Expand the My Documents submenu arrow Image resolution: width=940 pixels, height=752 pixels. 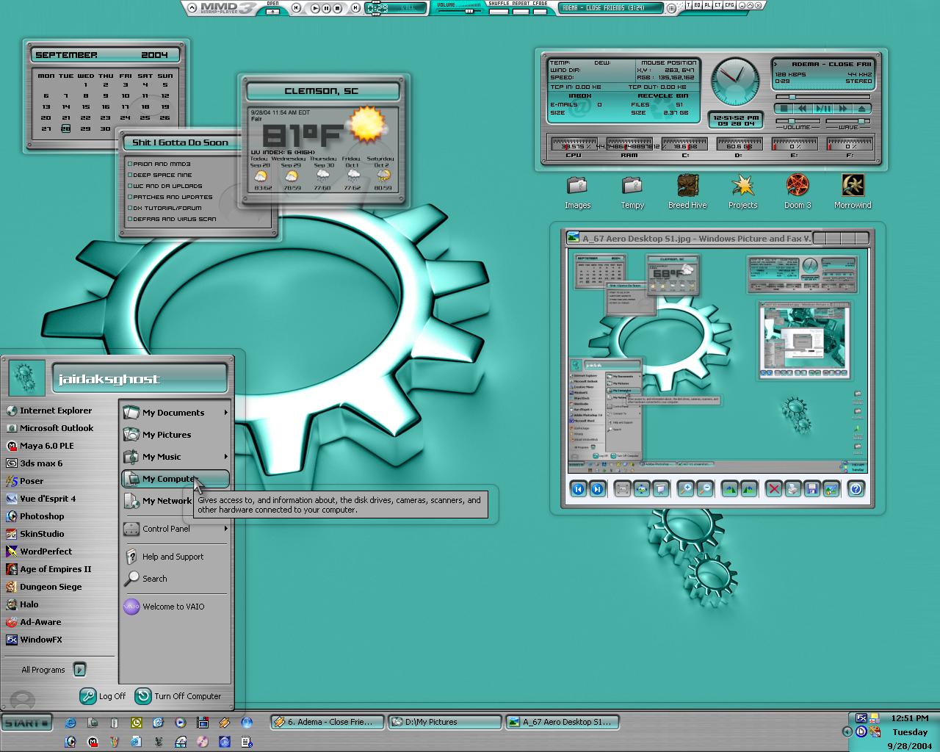click(x=225, y=413)
